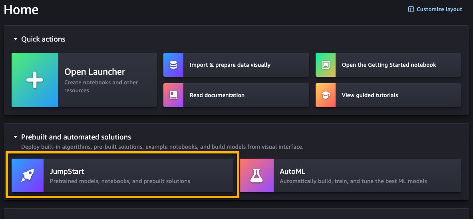Click the 'Deploy built-in algorithms' description line
The image size is (473, 219).
click(162, 147)
